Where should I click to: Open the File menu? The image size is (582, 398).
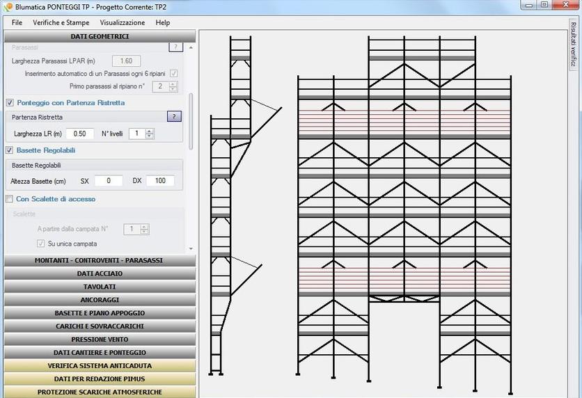(x=17, y=22)
